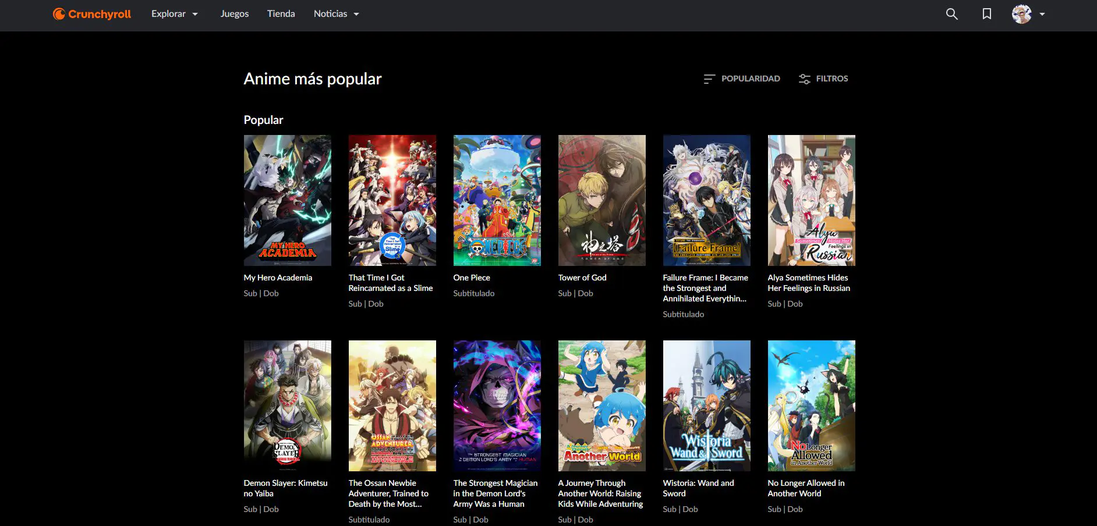The height and width of the screenshot is (526, 1097).
Task: Open the No Longer Allowed poster
Action: pyautogui.click(x=812, y=406)
